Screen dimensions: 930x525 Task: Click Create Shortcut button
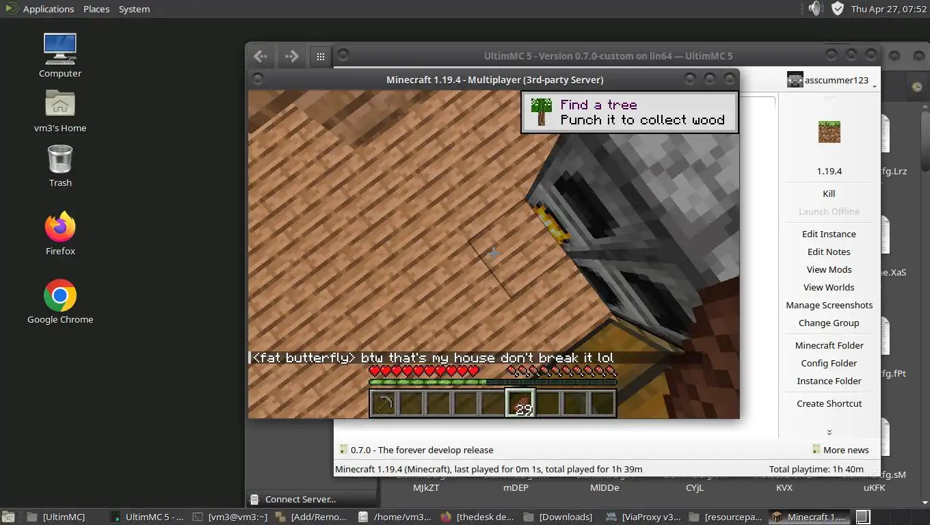(x=829, y=403)
